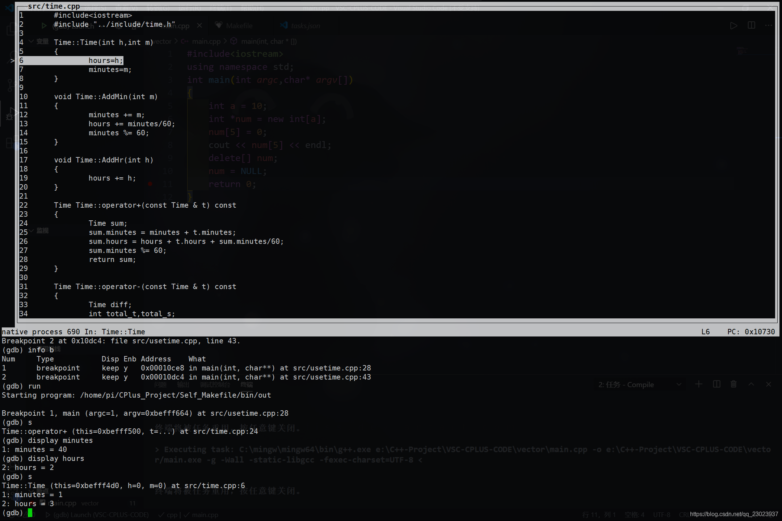Click source line 'minutes=m;'
The height and width of the screenshot is (521, 782).
[x=110, y=69]
